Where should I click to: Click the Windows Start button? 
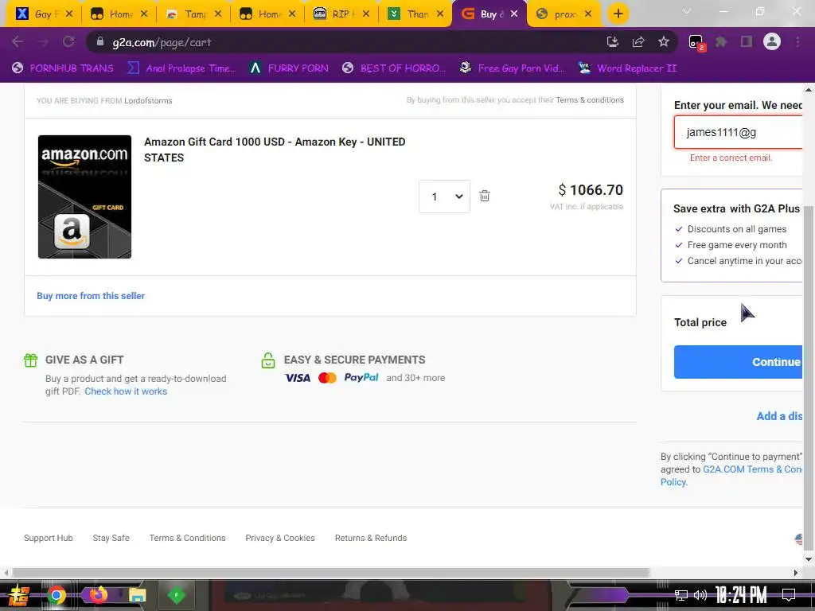[x=18, y=595]
